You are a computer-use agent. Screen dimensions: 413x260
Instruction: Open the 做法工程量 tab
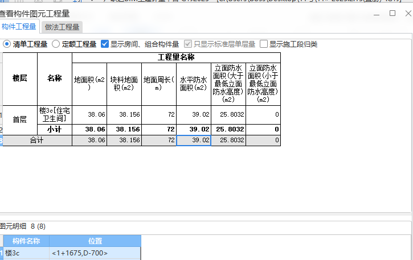tap(62, 27)
